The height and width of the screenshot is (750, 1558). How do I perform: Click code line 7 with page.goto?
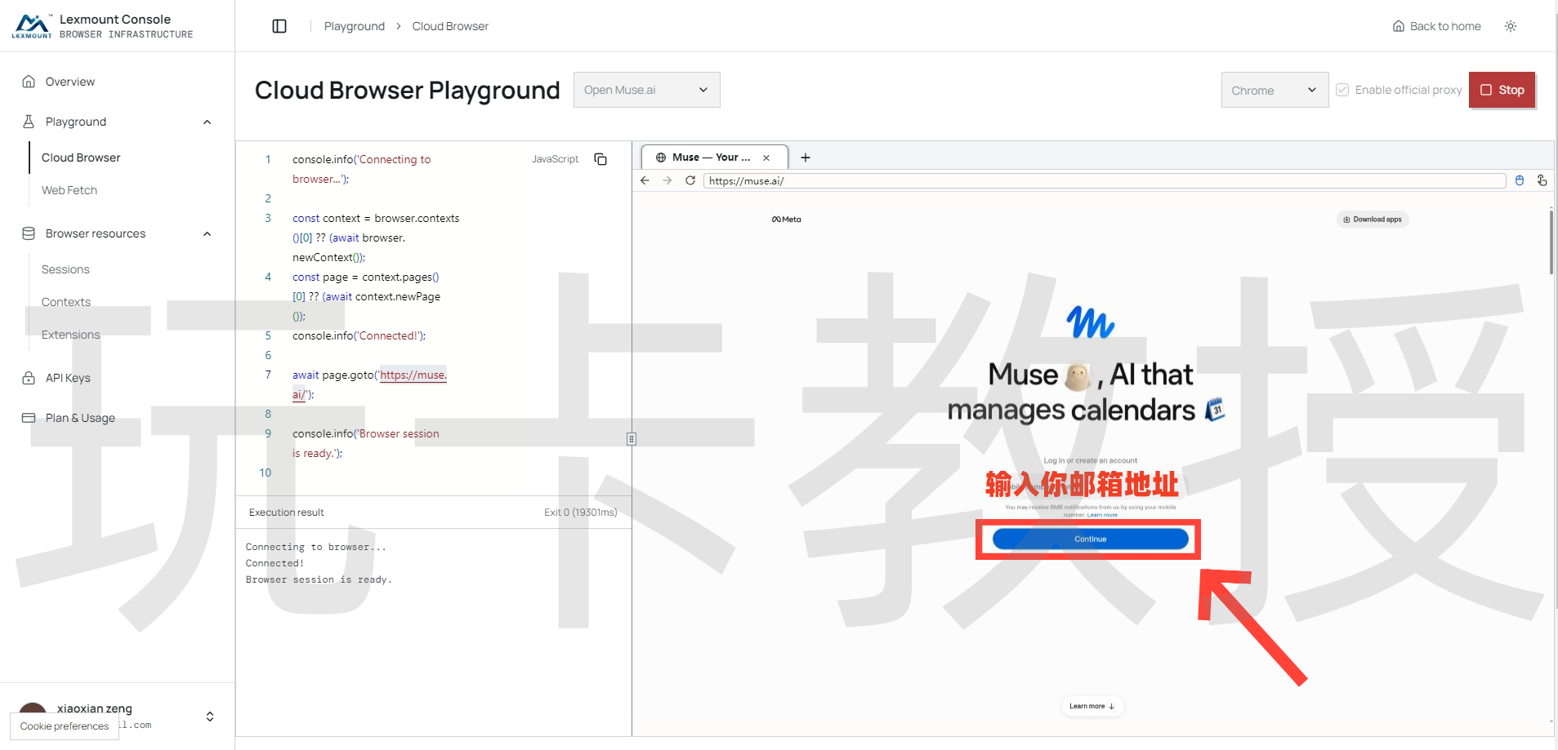point(369,384)
